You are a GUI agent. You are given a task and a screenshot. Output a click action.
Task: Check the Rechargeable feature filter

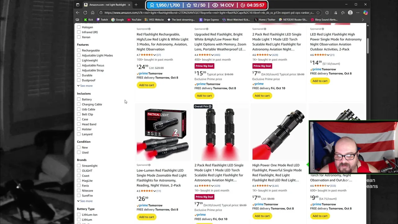coord(79,50)
